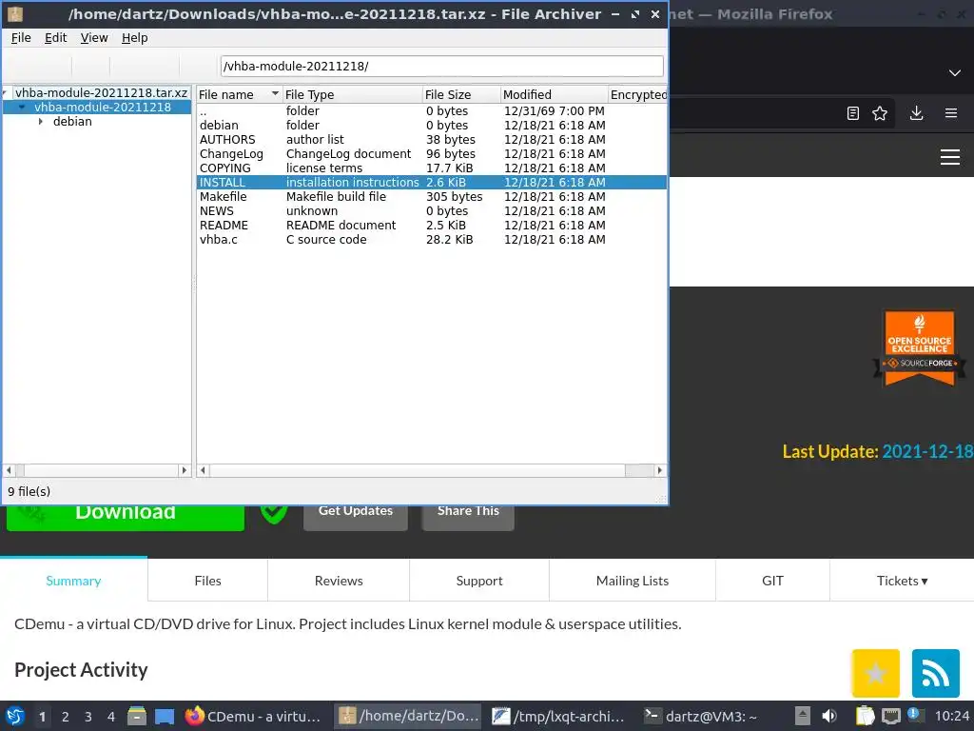The width and height of the screenshot is (974, 731).
Task: Switch to workspace 4
Action: point(111,717)
